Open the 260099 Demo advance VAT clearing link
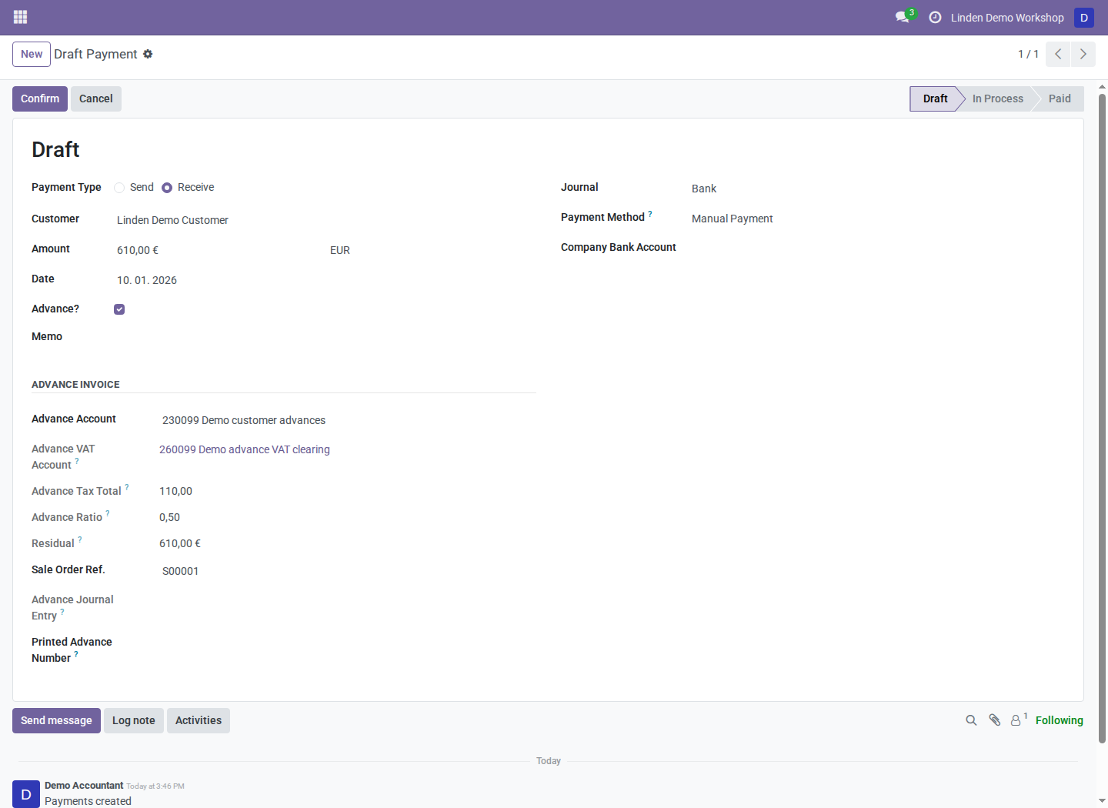The height and width of the screenshot is (808, 1108). coord(245,449)
